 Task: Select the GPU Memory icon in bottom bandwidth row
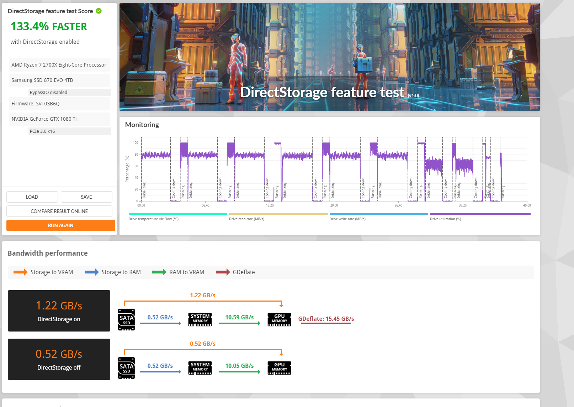(279, 368)
